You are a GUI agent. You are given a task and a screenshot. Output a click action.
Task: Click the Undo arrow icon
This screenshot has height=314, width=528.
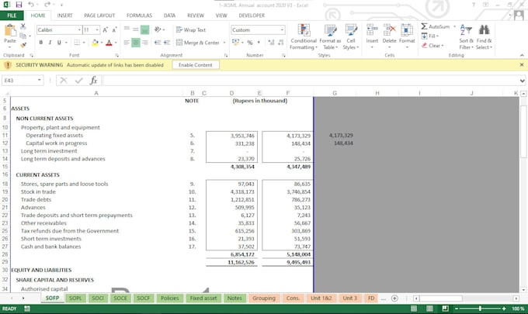[31, 5]
